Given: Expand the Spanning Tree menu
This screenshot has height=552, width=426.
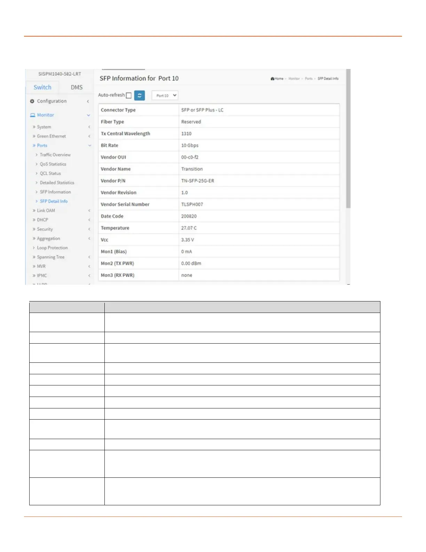Looking at the screenshot, I should click(50, 257).
